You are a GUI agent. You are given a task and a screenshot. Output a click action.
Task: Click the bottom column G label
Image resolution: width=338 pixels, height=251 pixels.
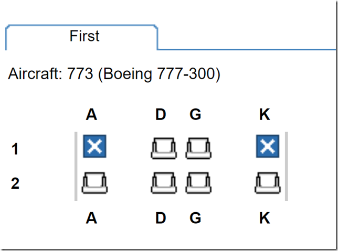[195, 218]
